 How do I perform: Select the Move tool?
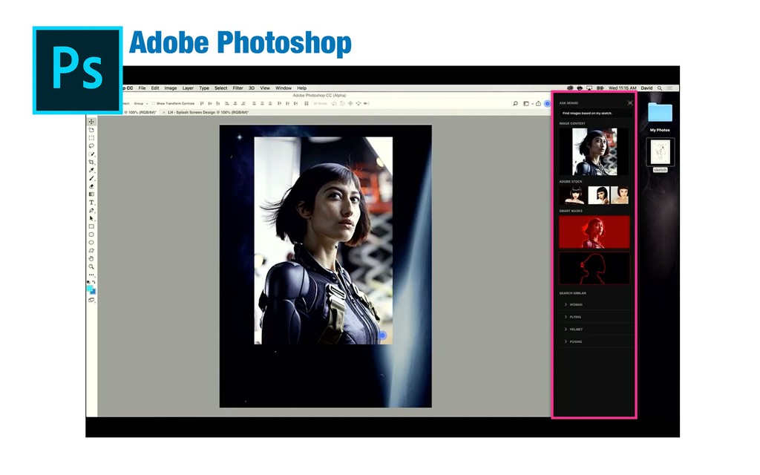point(91,122)
